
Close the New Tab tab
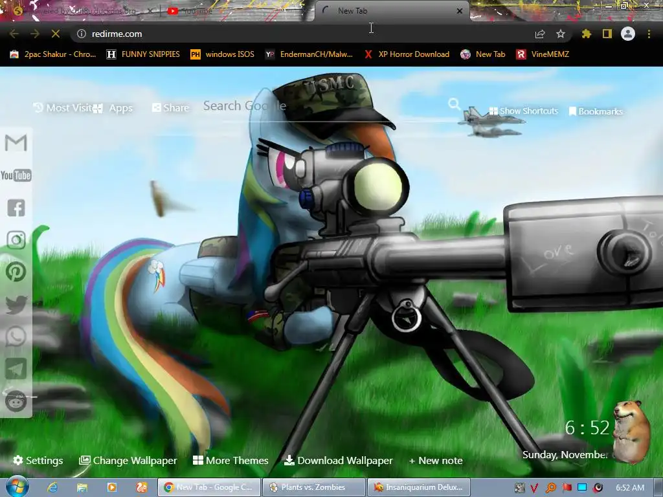point(460,11)
